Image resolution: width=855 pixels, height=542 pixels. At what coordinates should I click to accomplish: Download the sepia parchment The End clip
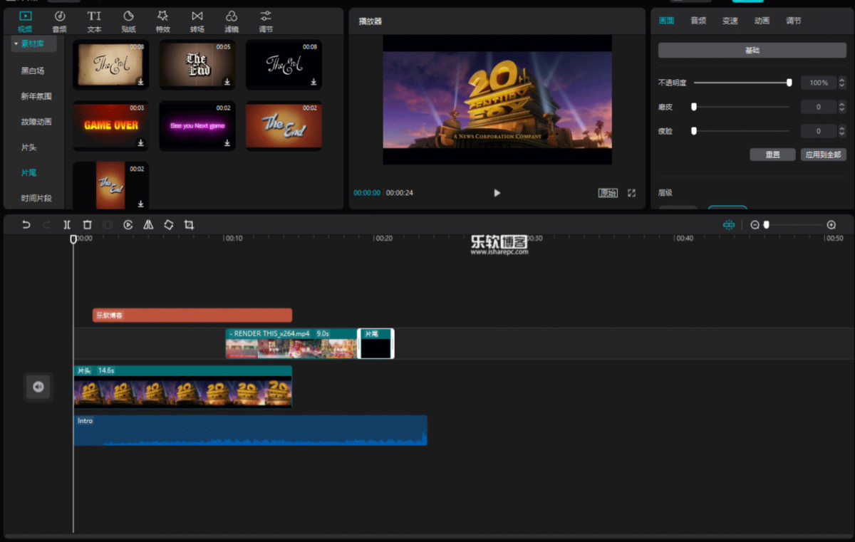coord(140,82)
